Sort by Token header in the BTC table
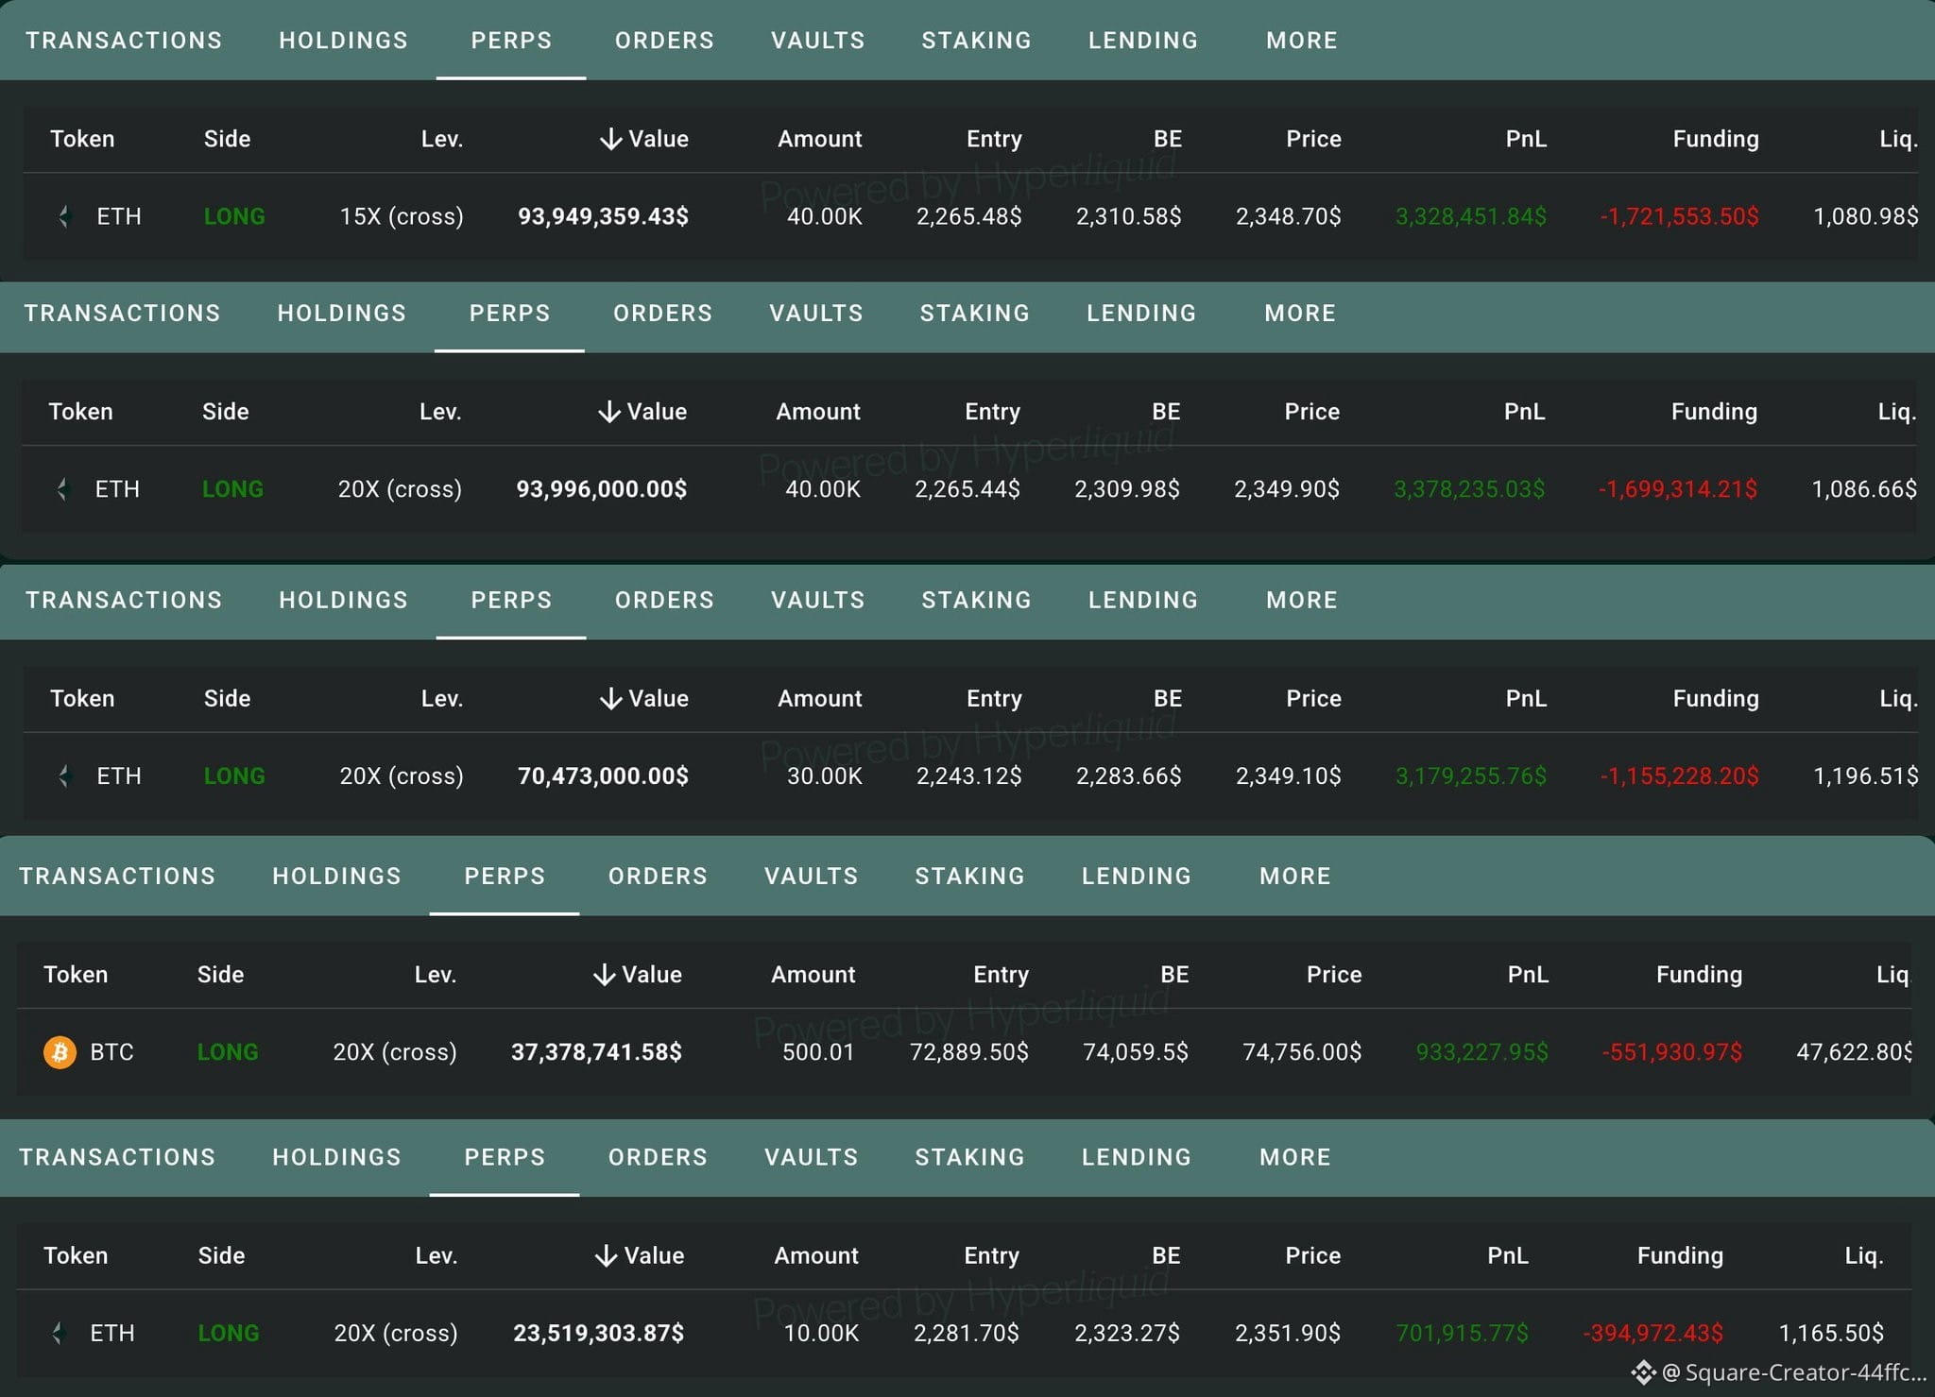Screen dimensions: 1935x1397 76,975
